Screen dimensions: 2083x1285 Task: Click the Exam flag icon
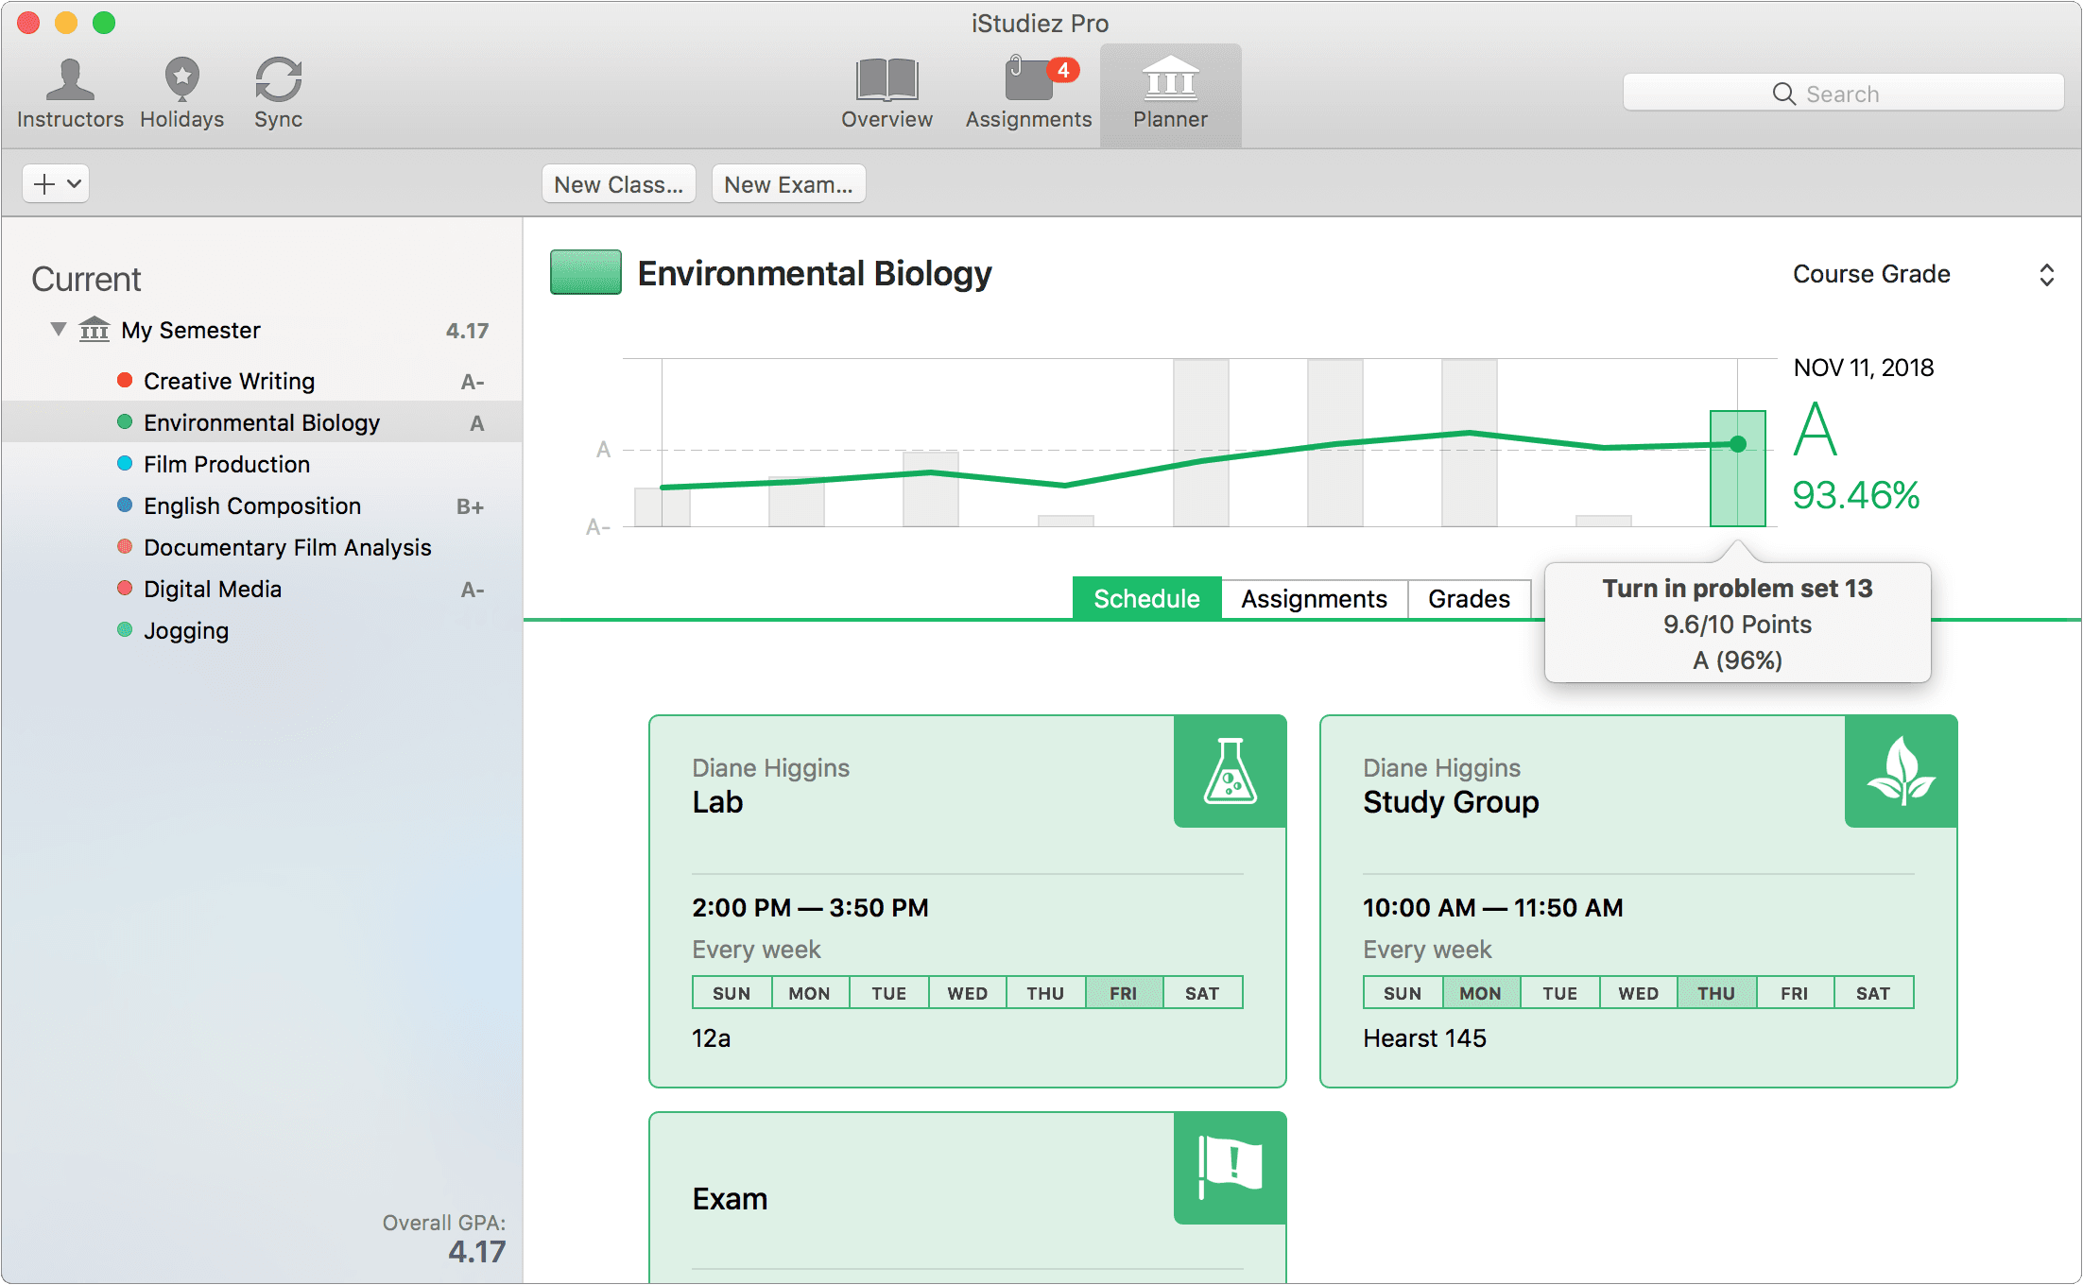[1230, 1168]
